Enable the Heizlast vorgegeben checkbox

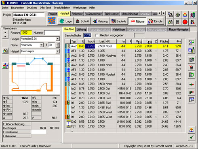[97, 35]
